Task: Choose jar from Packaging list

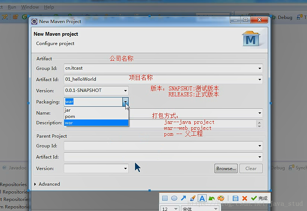Action: 96,110
